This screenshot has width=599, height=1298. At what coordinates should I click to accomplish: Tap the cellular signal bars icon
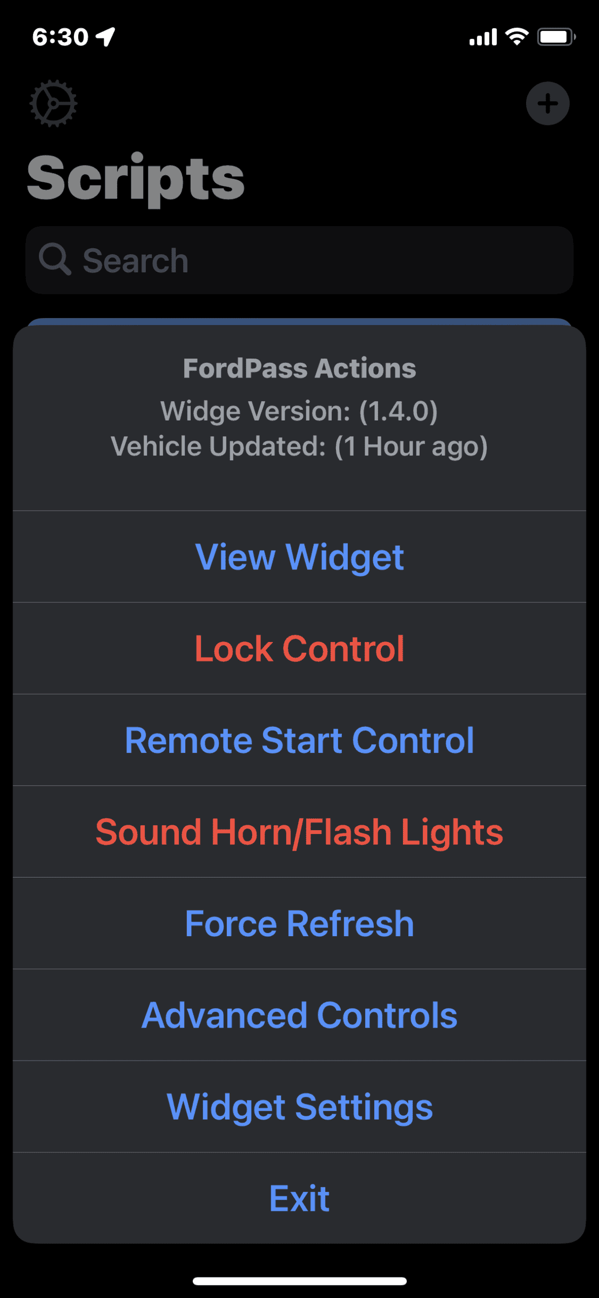coord(482,37)
